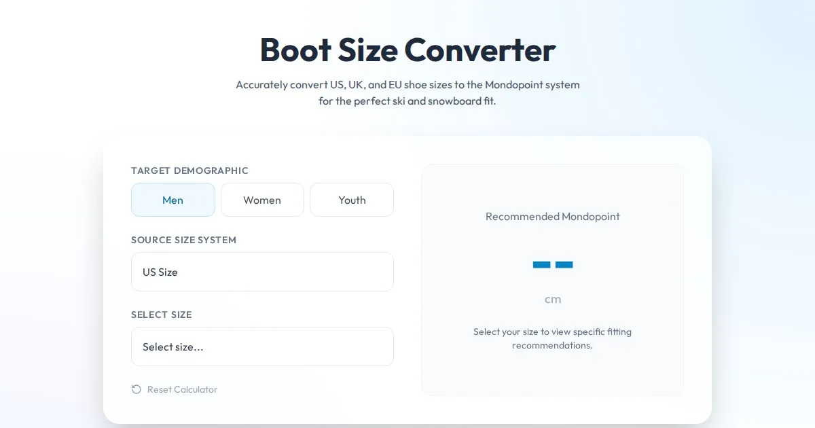Click the Recommended Mondopoint heading
The height and width of the screenshot is (428, 815).
(552, 217)
